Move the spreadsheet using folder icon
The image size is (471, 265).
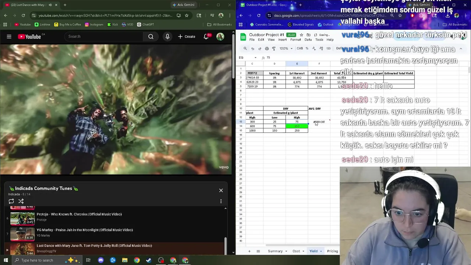[309, 35]
